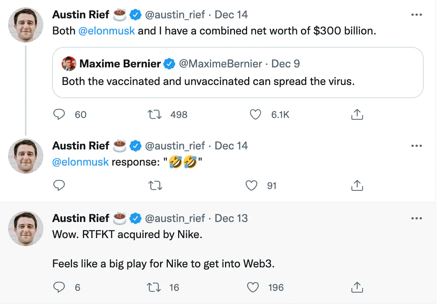Open more options on the Dec 13 tweet
Viewport: 442px width, 304px height.
(x=417, y=218)
